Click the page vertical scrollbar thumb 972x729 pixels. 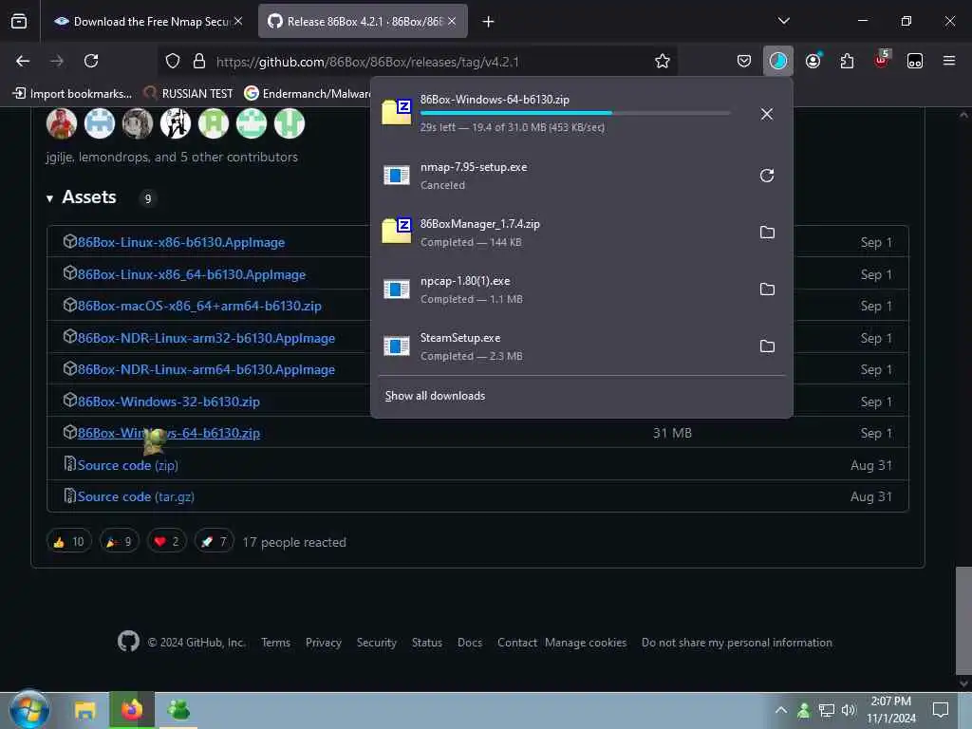(963, 620)
